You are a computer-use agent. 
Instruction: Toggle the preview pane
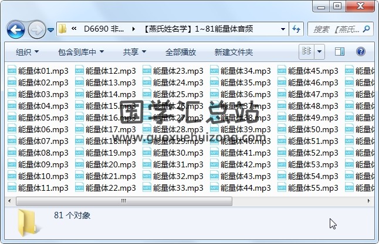[339, 51]
